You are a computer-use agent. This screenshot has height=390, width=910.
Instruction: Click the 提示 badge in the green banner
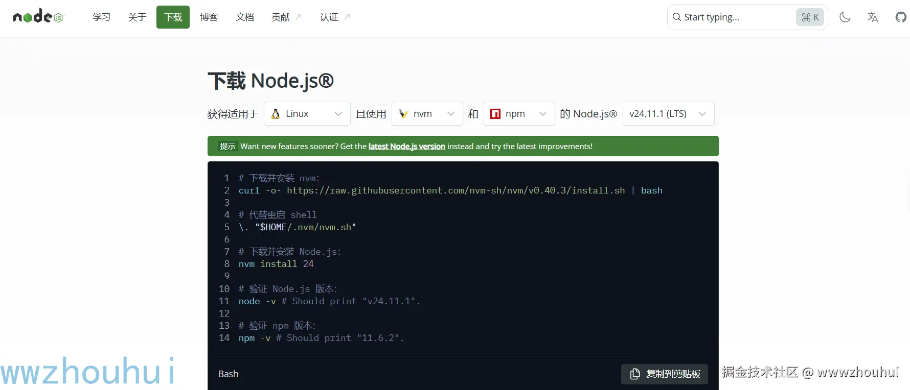point(227,147)
